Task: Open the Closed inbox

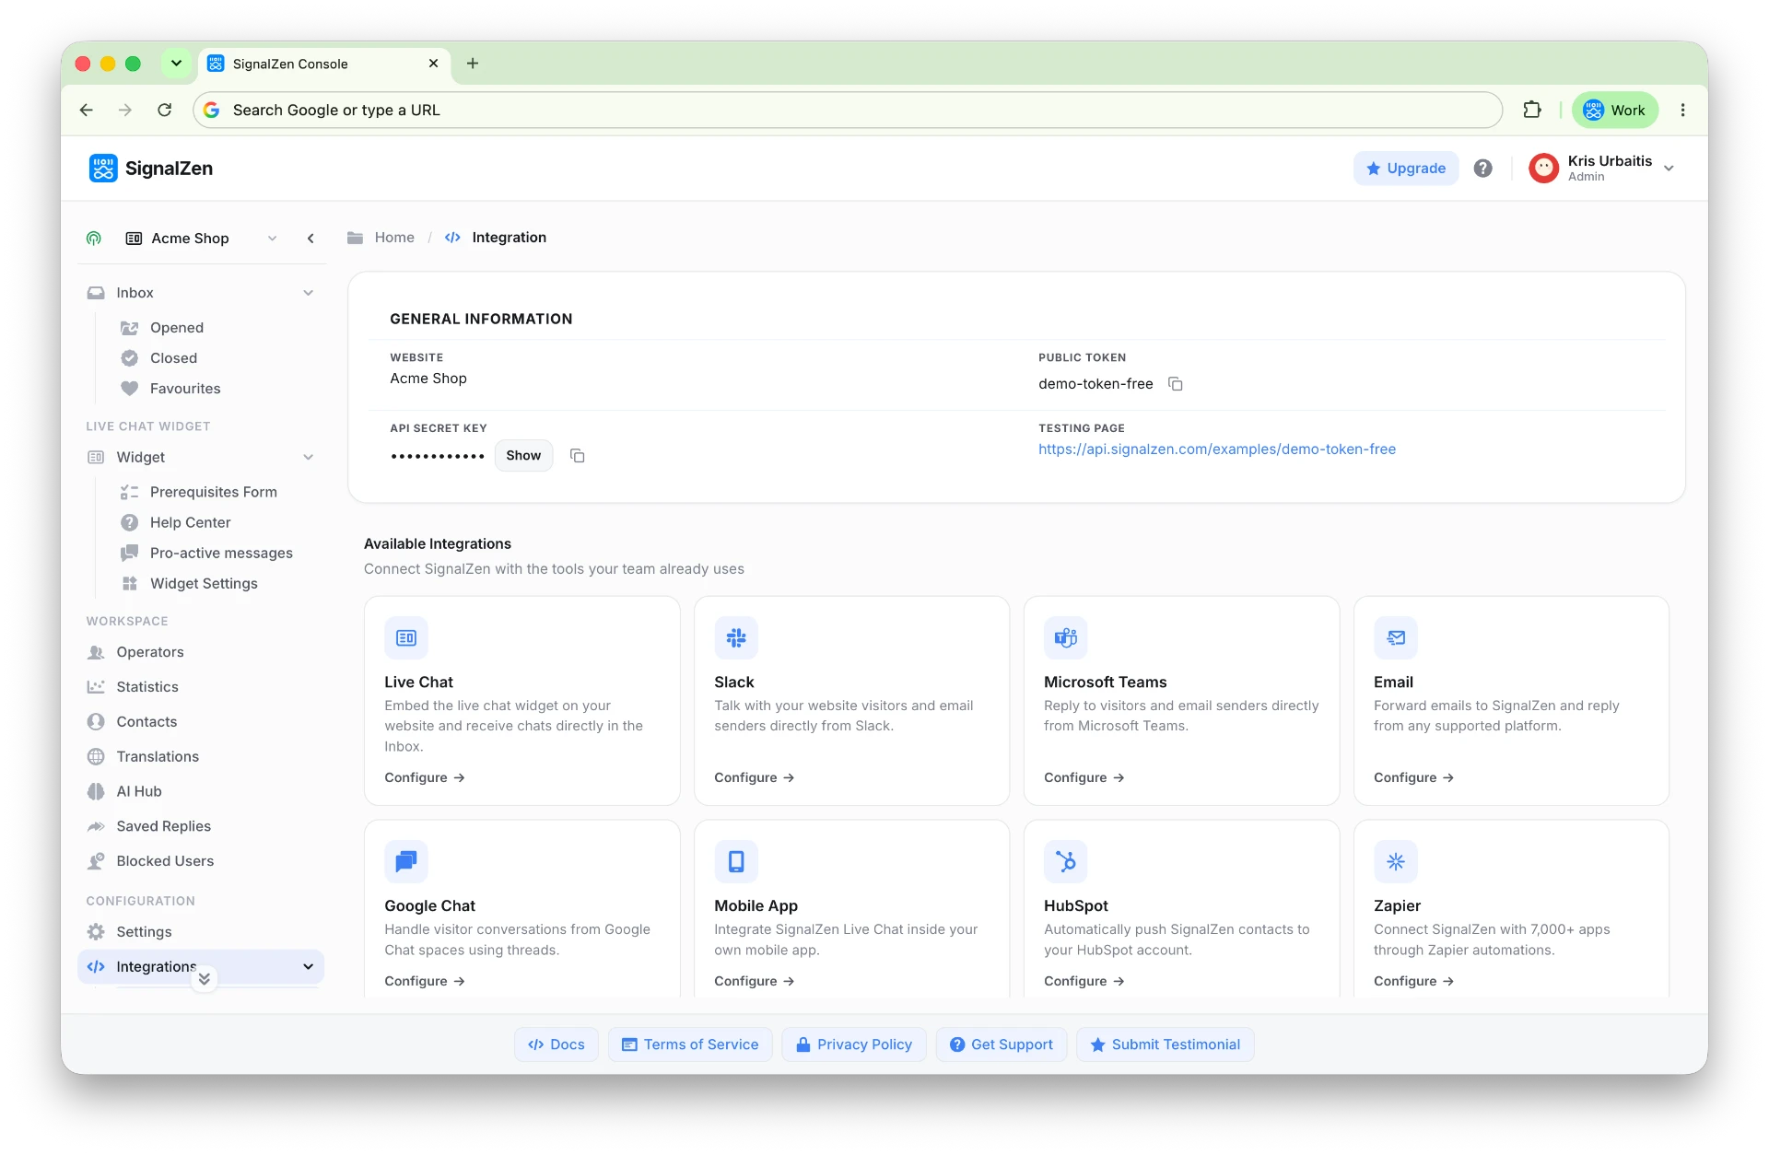Action: [173, 358]
